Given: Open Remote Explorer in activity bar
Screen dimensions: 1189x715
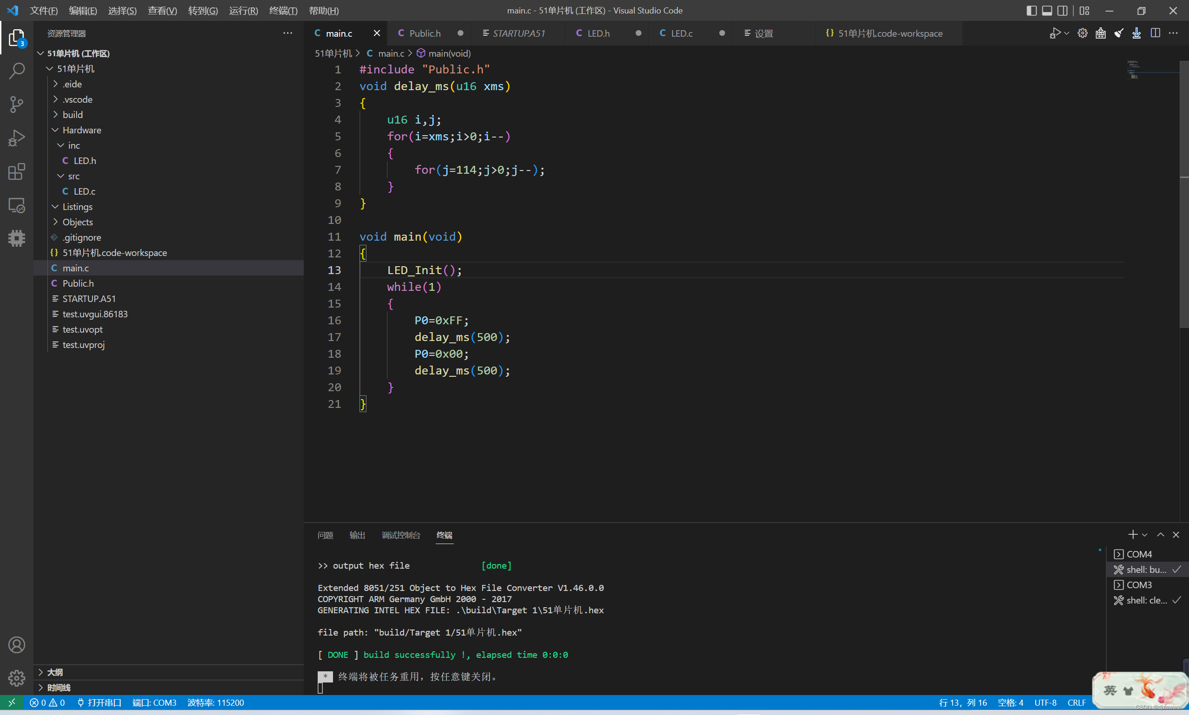Looking at the screenshot, I should [x=16, y=205].
